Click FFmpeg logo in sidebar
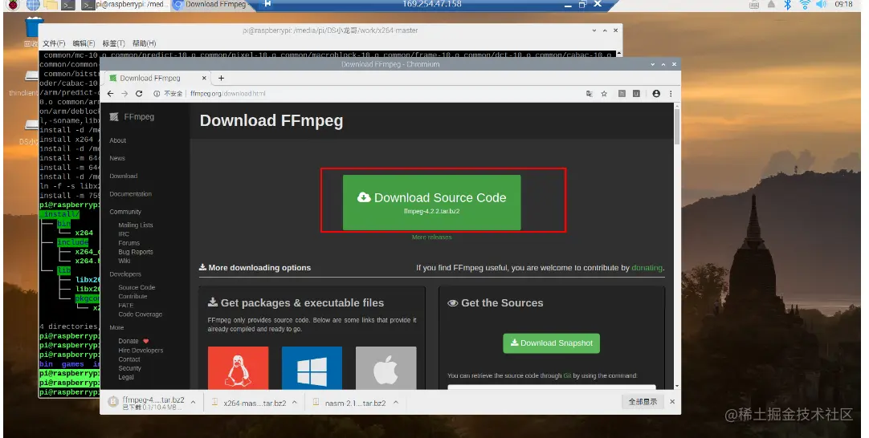The image size is (869, 438). coord(132,117)
